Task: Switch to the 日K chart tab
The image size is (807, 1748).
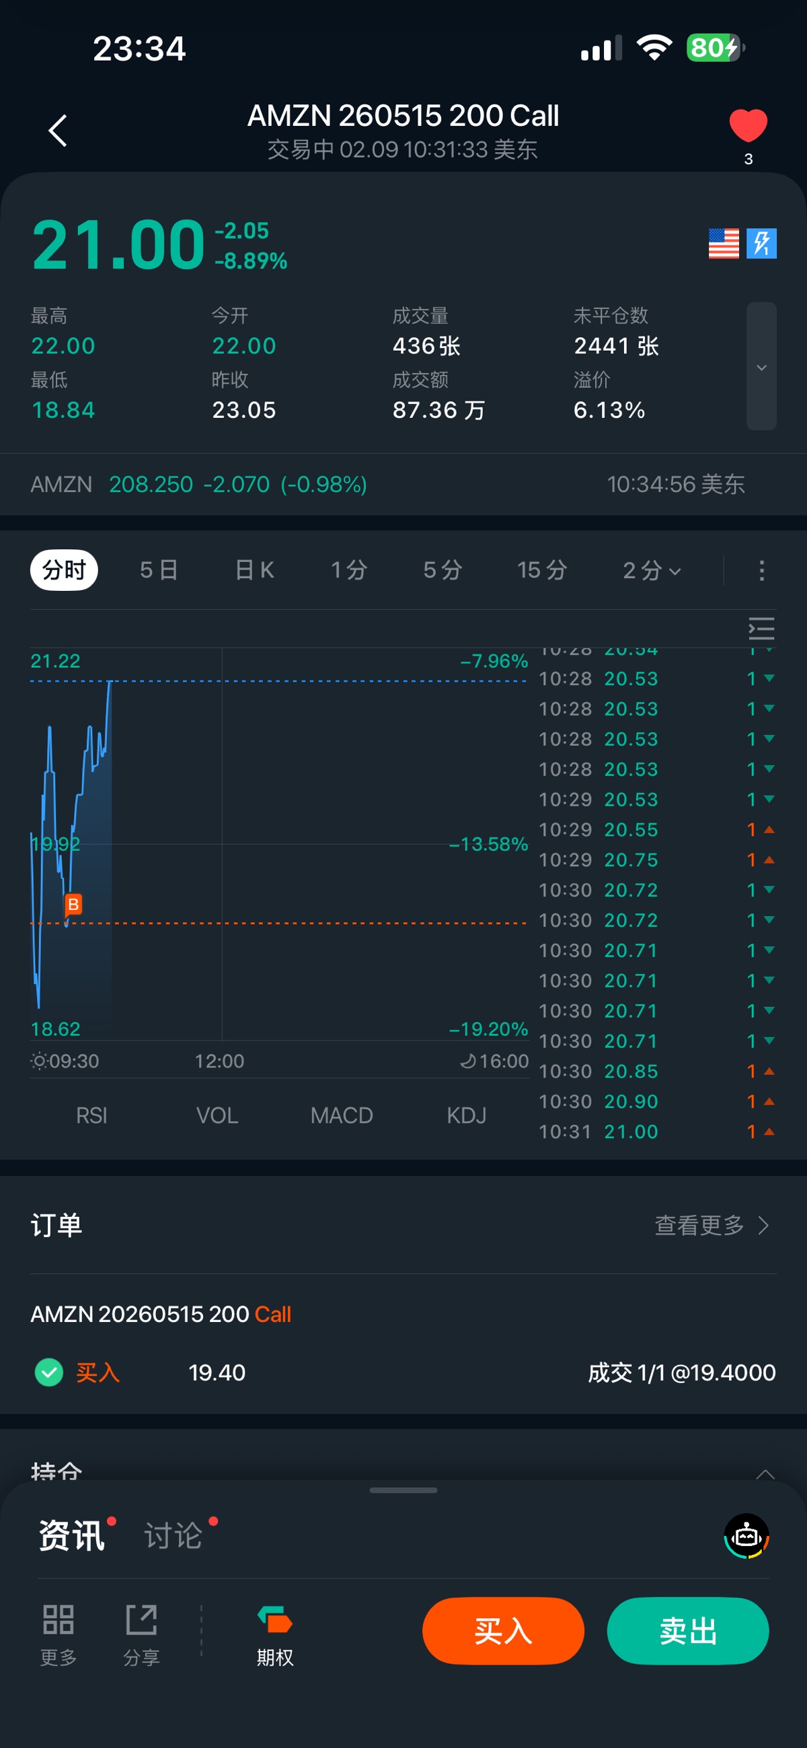Action: tap(254, 570)
